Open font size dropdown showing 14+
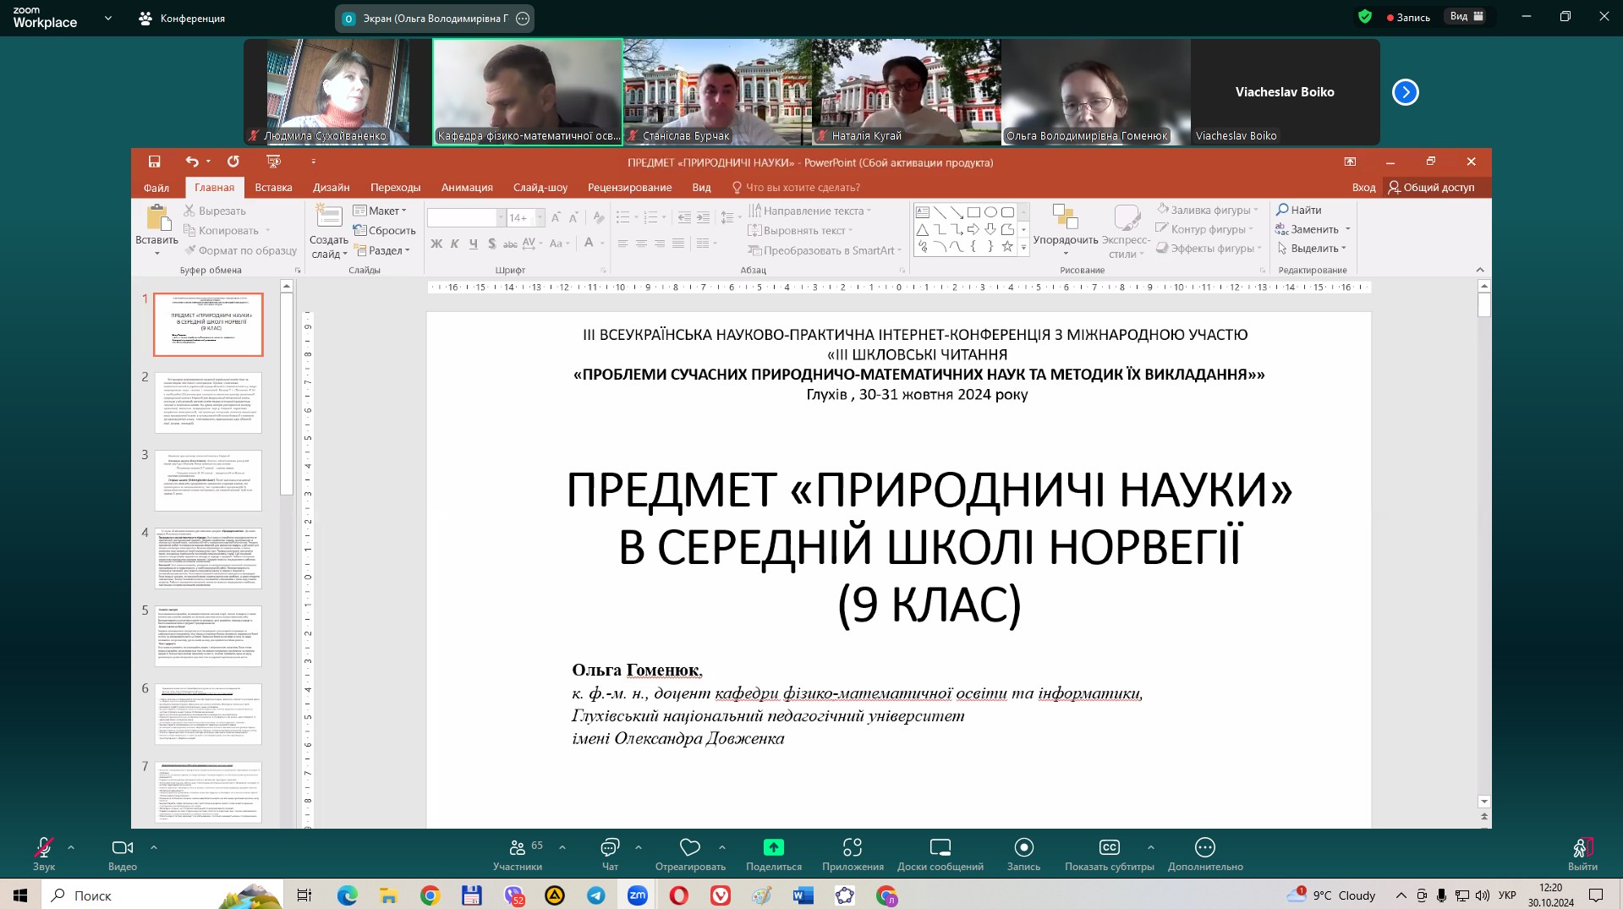 coord(540,217)
